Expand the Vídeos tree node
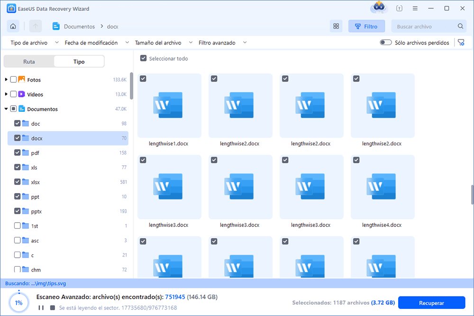This screenshot has height=316, width=474. pos(6,94)
